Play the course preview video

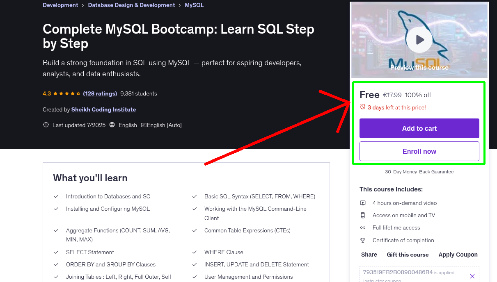click(419, 39)
